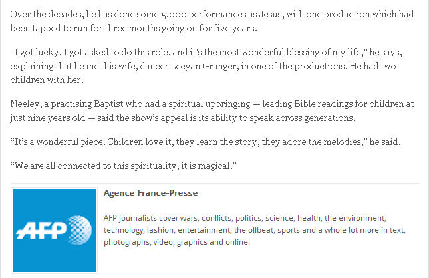Click the "photographs, video, graphics and online" line
Viewport: 429px width, 278px height.
176,242
